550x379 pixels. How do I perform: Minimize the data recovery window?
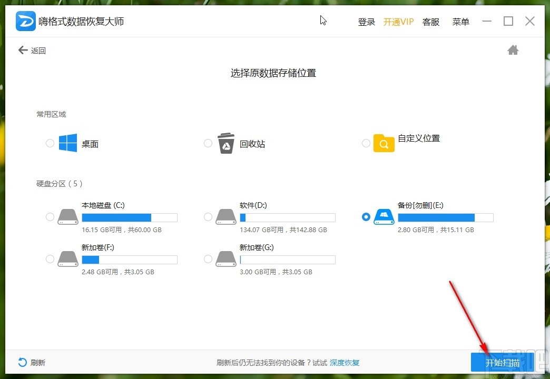coord(487,21)
